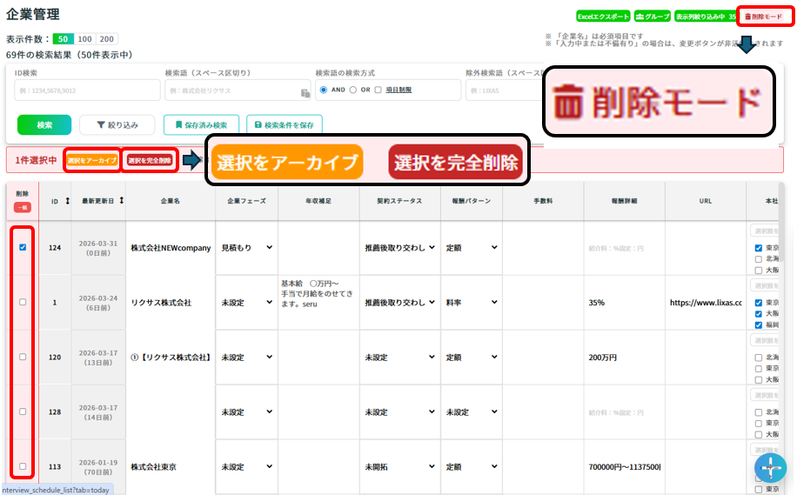
Task: Check delete checkbox for リクサス株式会社 ID 1
Action: (23, 302)
